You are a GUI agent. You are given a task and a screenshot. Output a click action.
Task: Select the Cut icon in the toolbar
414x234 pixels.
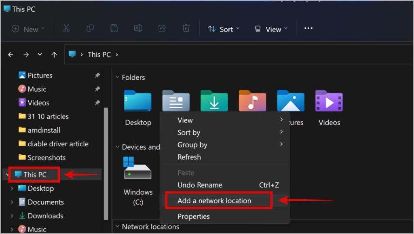[66, 28]
